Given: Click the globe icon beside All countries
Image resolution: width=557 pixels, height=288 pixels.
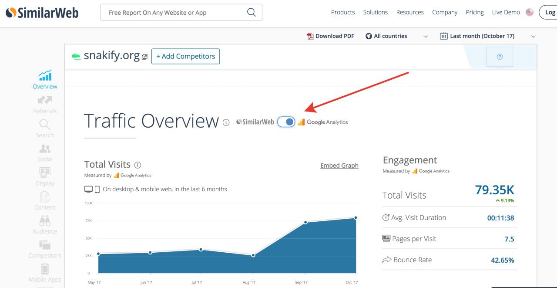Looking at the screenshot, I should (369, 36).
